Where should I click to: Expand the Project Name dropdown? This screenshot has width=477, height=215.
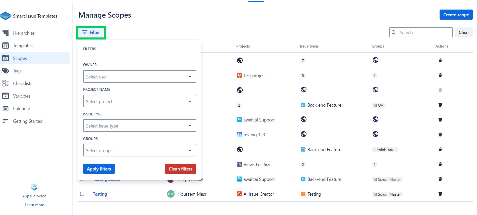pyautogui.click(x=139, y=101)
